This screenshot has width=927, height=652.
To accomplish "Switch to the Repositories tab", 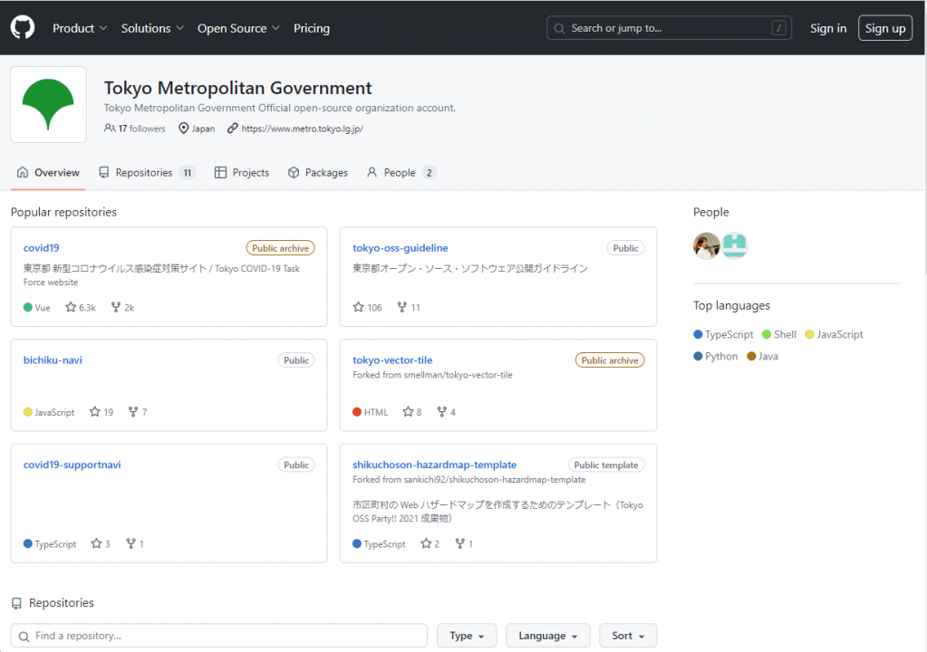I will [147, 172].
